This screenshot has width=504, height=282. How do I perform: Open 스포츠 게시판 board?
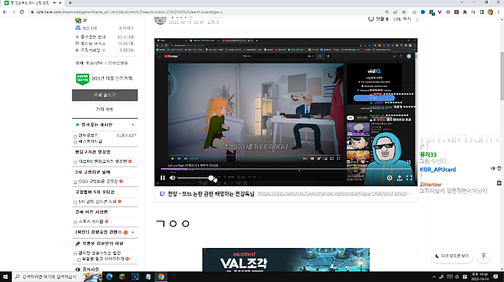[x=91, y=222]
